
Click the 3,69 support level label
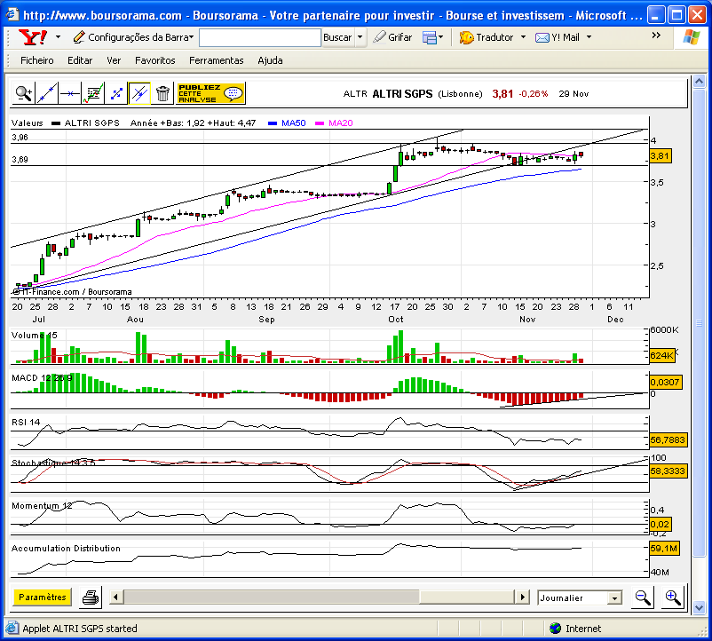coord(20,159)
